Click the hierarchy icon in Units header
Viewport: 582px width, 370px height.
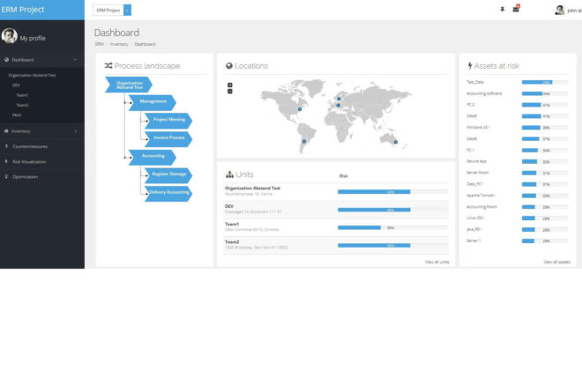point(230,174)
